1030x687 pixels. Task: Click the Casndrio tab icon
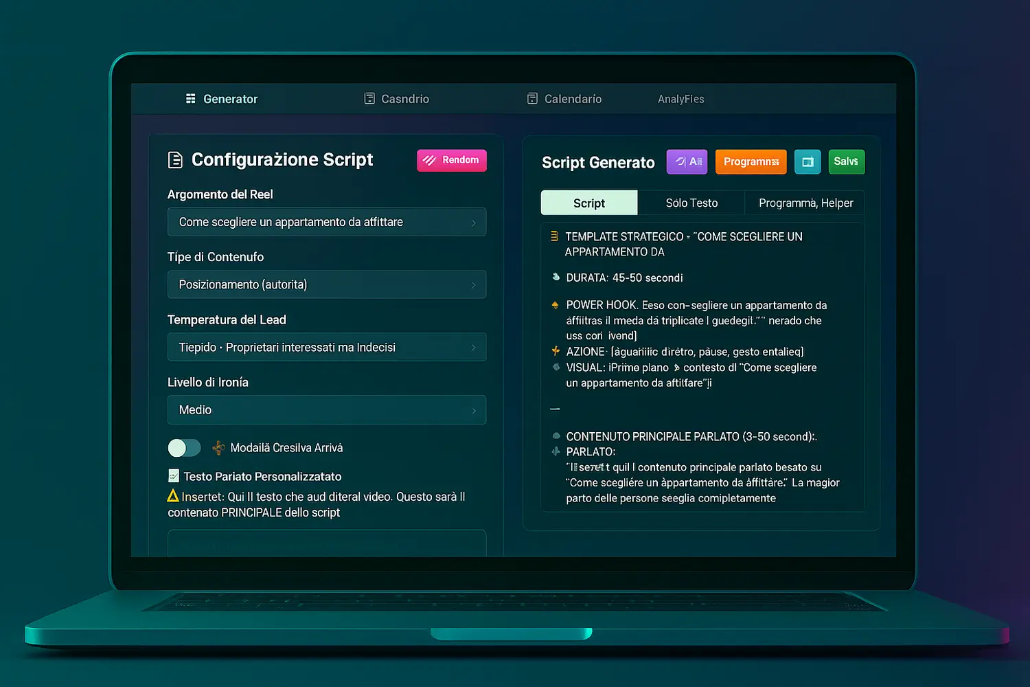(369, 99)
